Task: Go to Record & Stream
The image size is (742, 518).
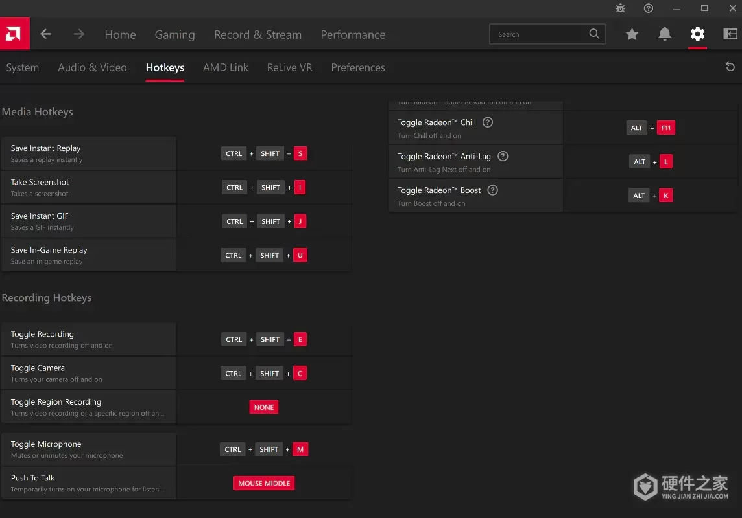Action: point(258,34)
